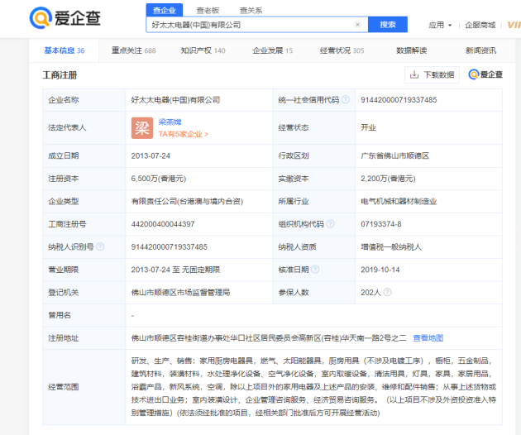521x435 pixels.
Task: Click into the company name search field
Action: coord(248,25)
